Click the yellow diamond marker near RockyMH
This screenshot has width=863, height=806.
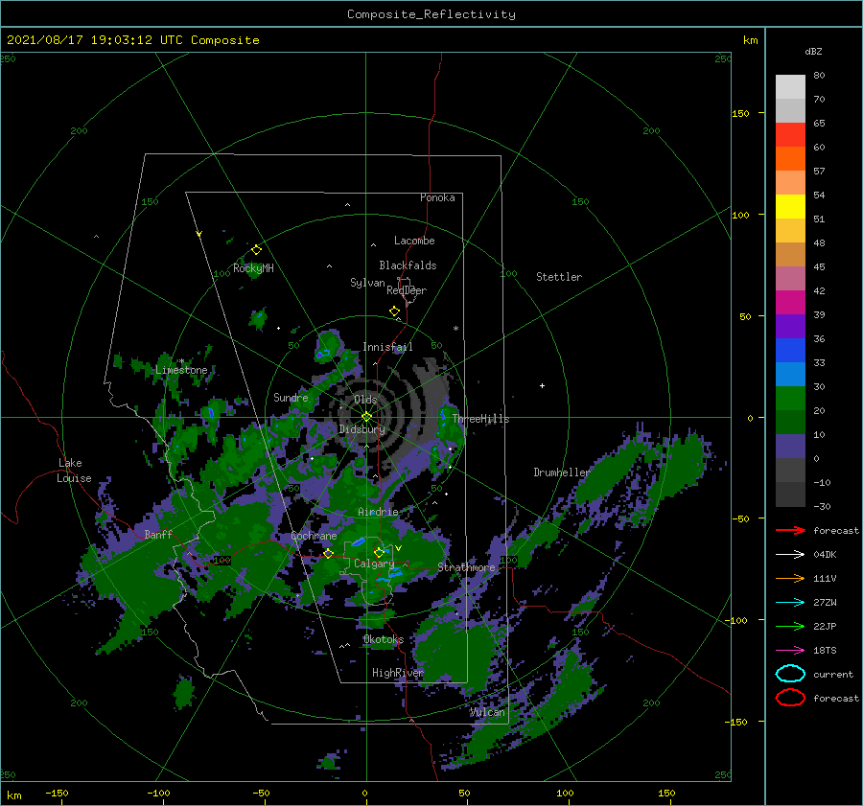[x=256, y=250]
